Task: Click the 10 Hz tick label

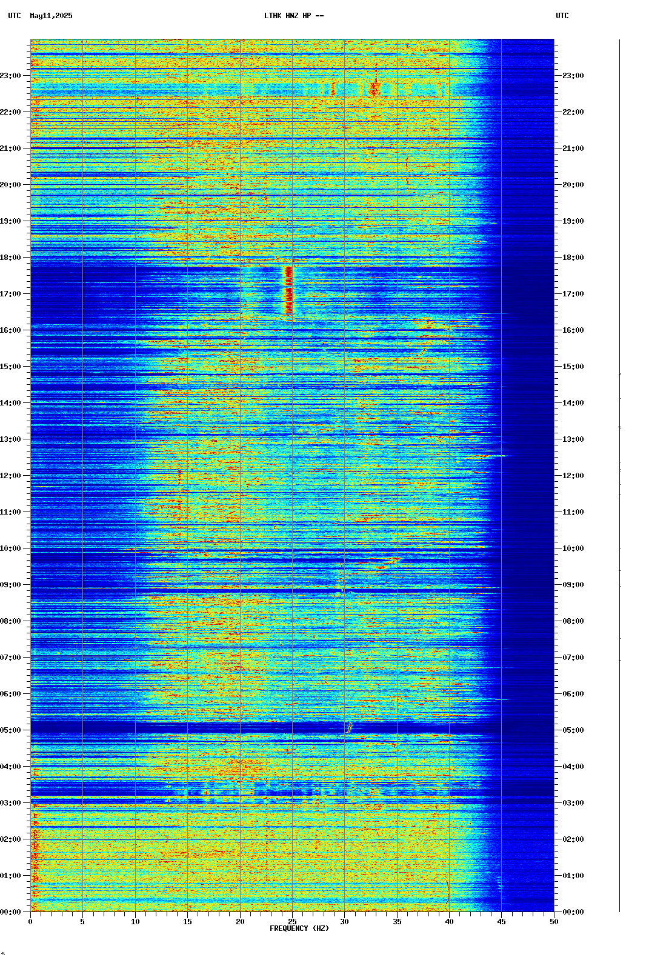Action: 135,922
